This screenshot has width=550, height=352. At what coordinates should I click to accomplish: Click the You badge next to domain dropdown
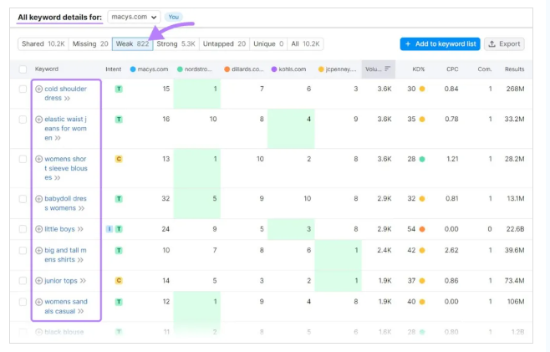click(x=173, y=17)
